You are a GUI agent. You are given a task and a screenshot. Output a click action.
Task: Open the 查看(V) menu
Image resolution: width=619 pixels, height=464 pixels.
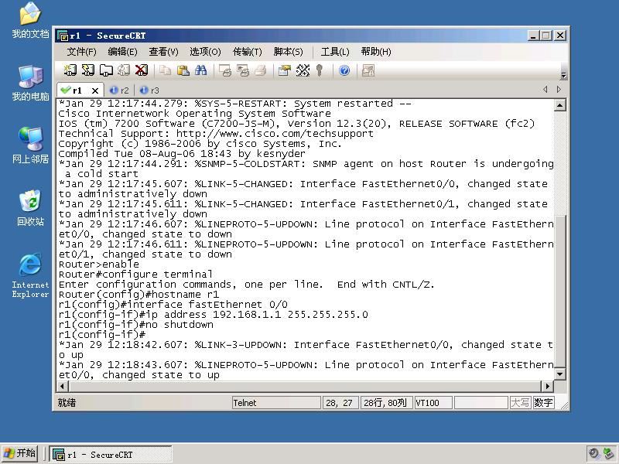click(163, 52)
